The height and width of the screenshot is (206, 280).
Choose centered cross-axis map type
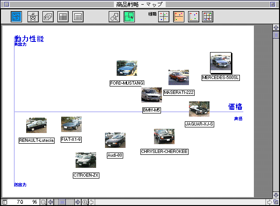click(x=164, y=17)
